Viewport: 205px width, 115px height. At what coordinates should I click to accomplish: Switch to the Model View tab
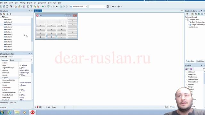[x=200, y=61]
